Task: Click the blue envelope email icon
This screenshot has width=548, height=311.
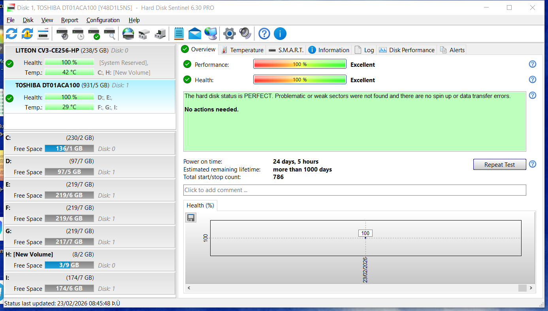Action: coord(195,34)
